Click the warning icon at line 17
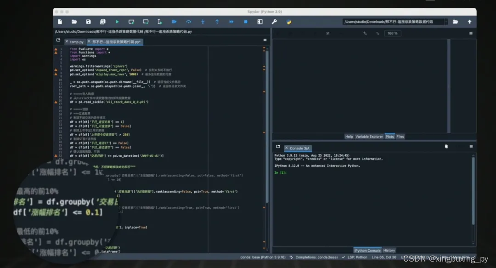 pyautogui.click(x=56, y=102)
